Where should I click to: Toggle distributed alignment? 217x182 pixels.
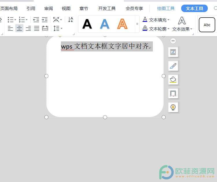[x=45, y=28]
